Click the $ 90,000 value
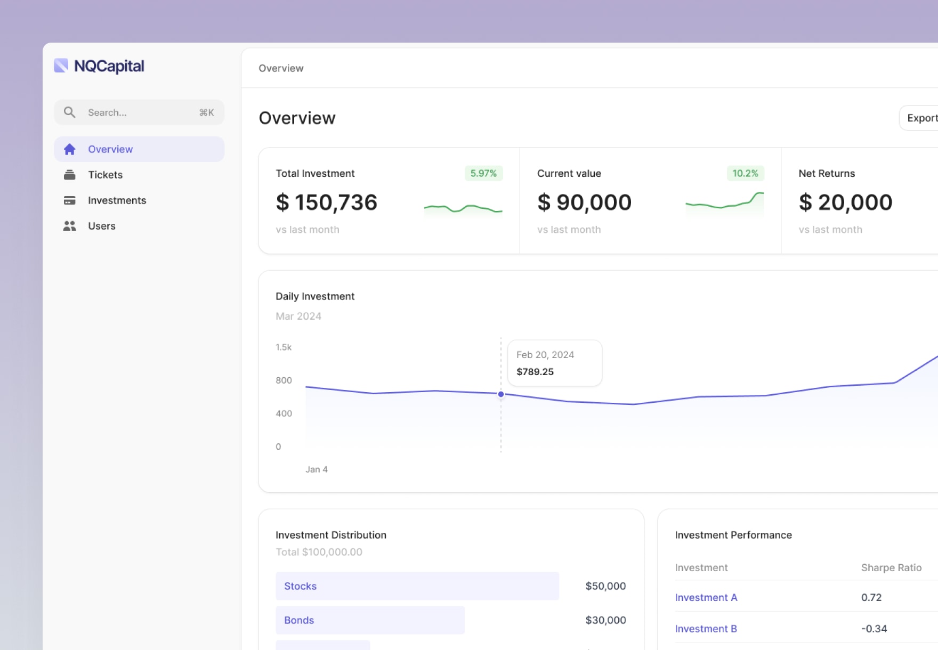Image resolution: width=938 pixels, height=650 pixels. (584, 202)
